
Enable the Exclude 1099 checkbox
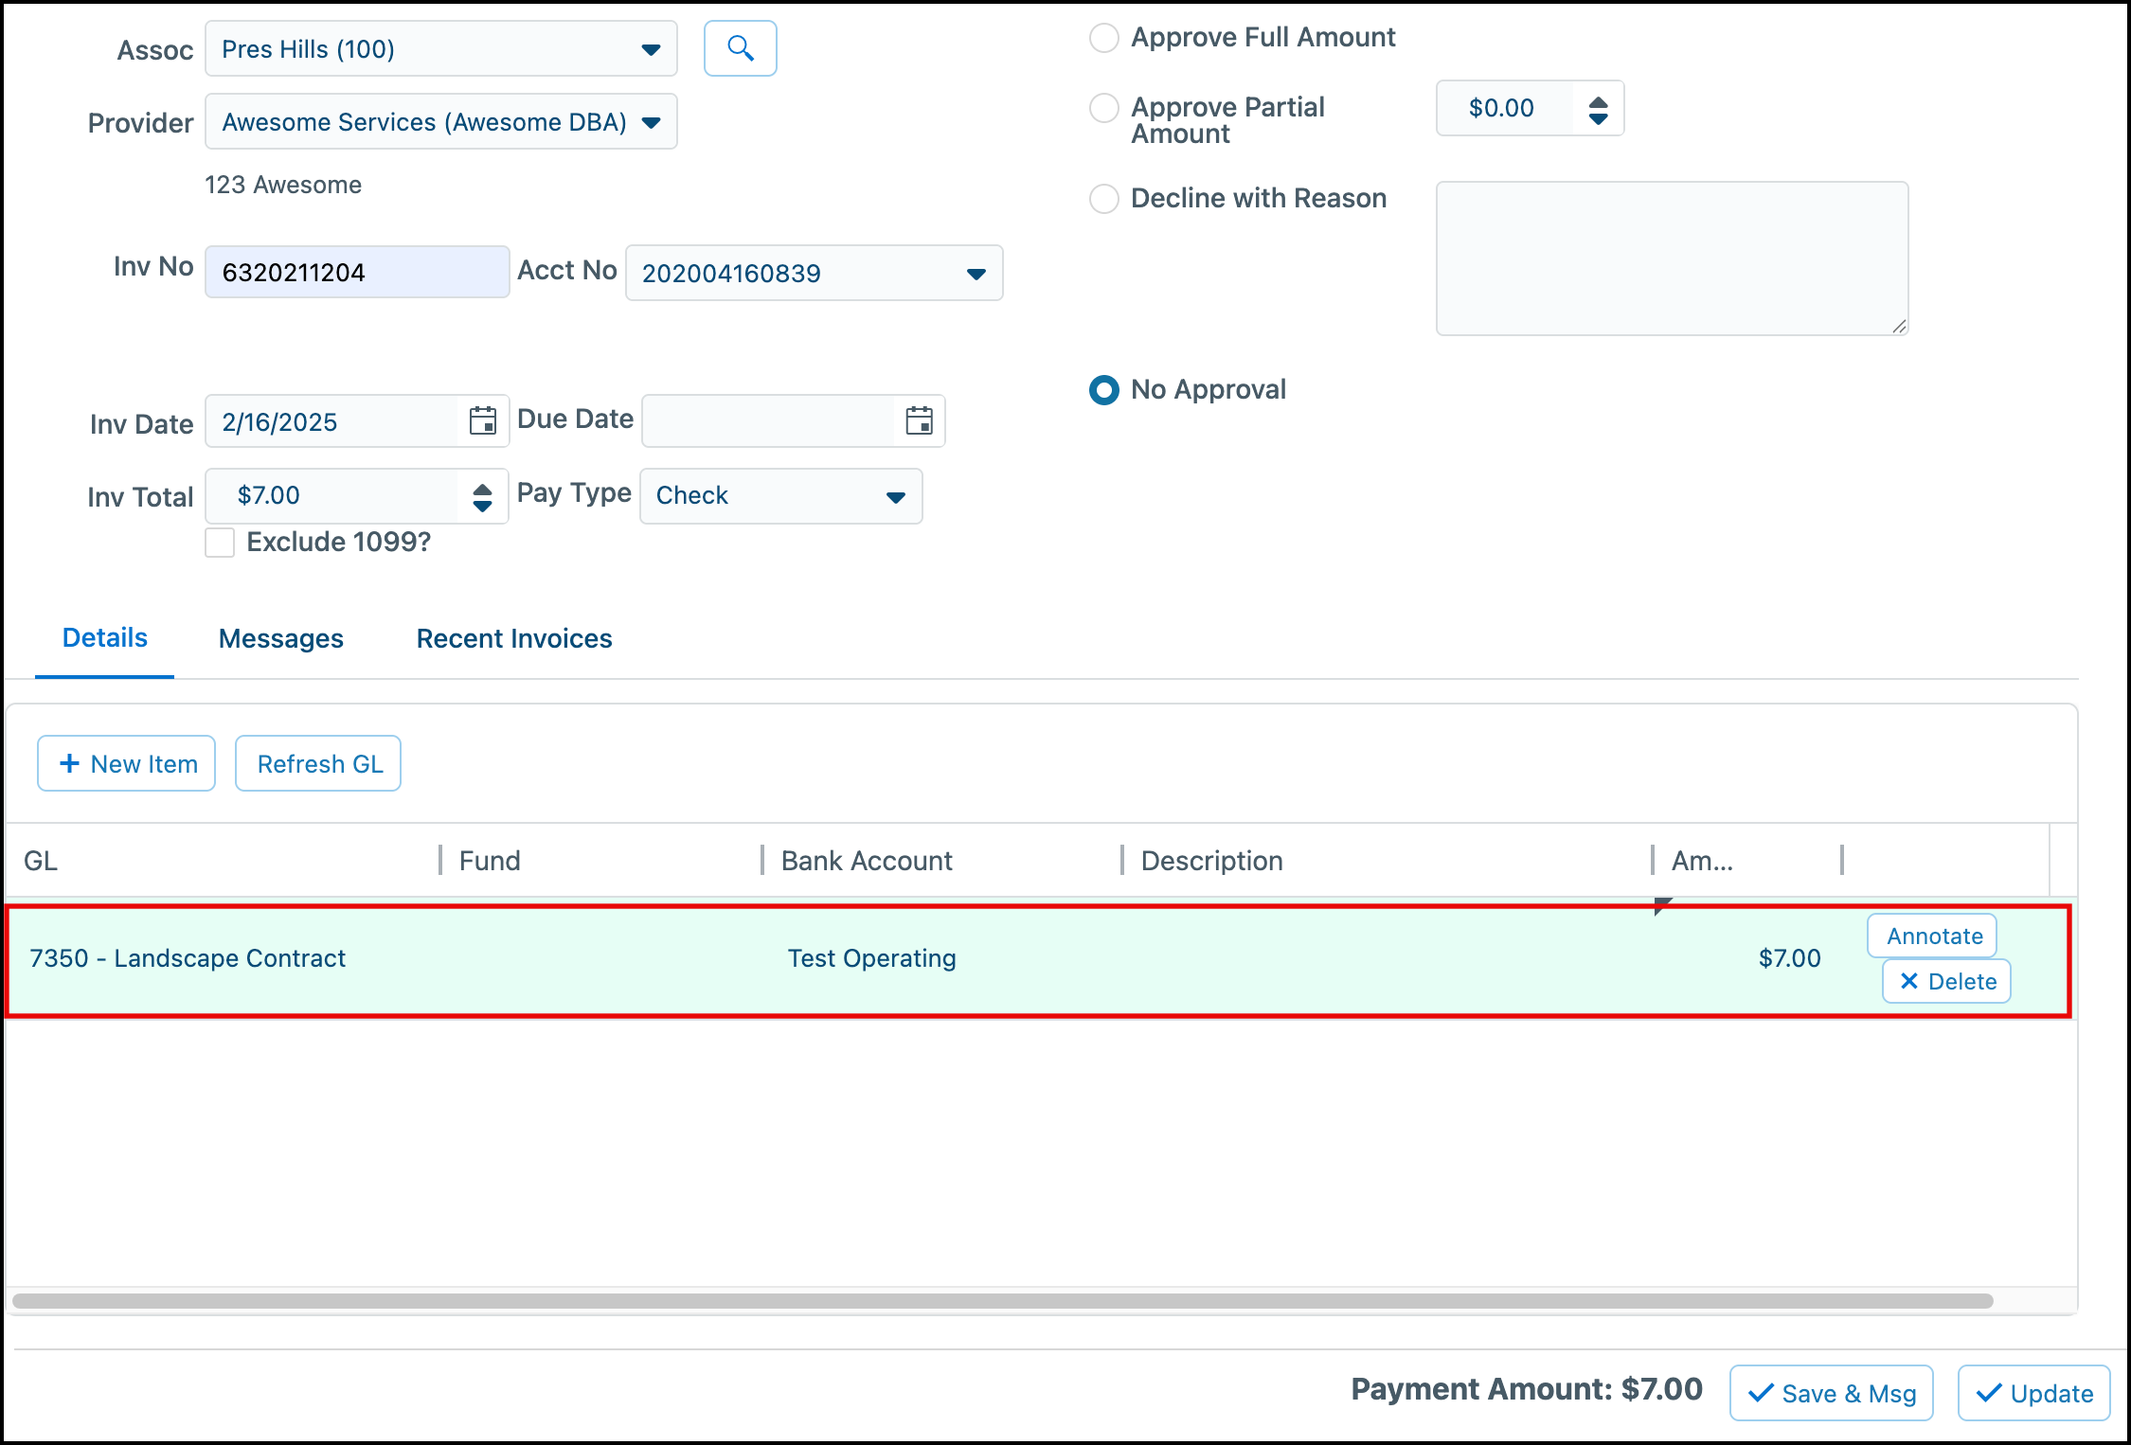(x=219, y=542)
